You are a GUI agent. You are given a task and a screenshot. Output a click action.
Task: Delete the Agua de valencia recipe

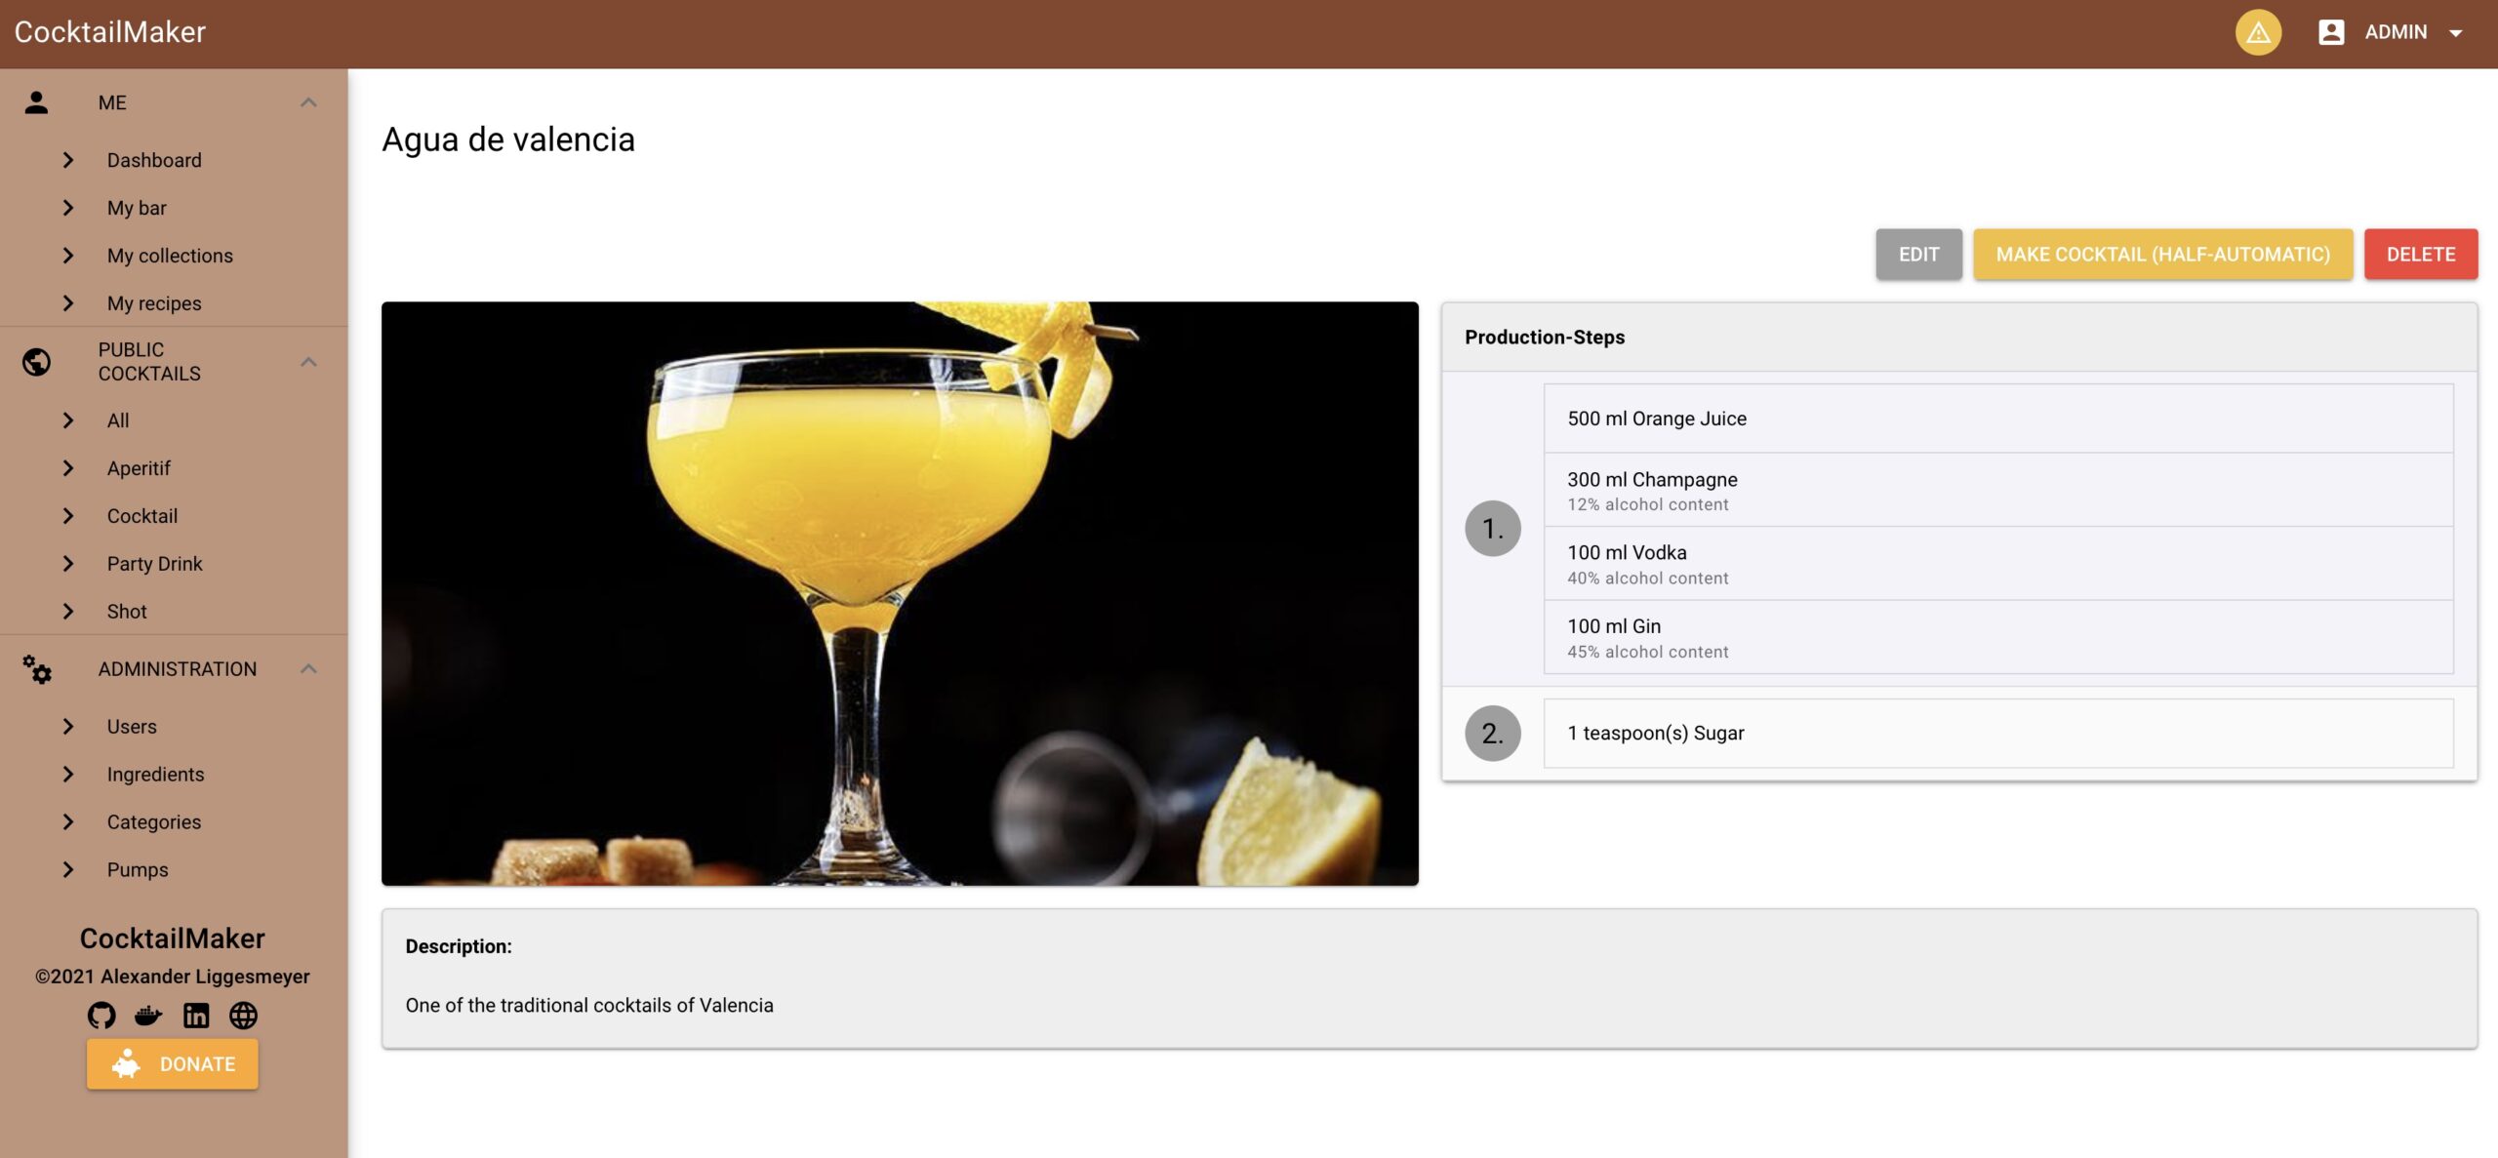(2420, 255)
